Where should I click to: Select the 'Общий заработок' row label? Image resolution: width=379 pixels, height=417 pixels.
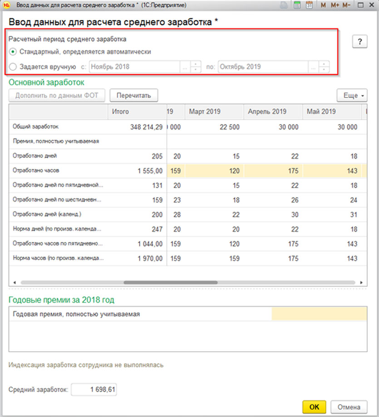pyautogui.click(x=35, y=127)
